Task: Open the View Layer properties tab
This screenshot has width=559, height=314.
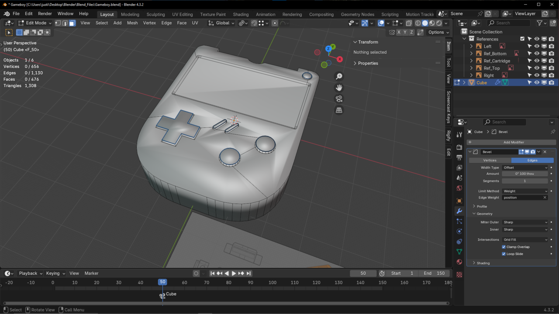Action: coord(459,168)
